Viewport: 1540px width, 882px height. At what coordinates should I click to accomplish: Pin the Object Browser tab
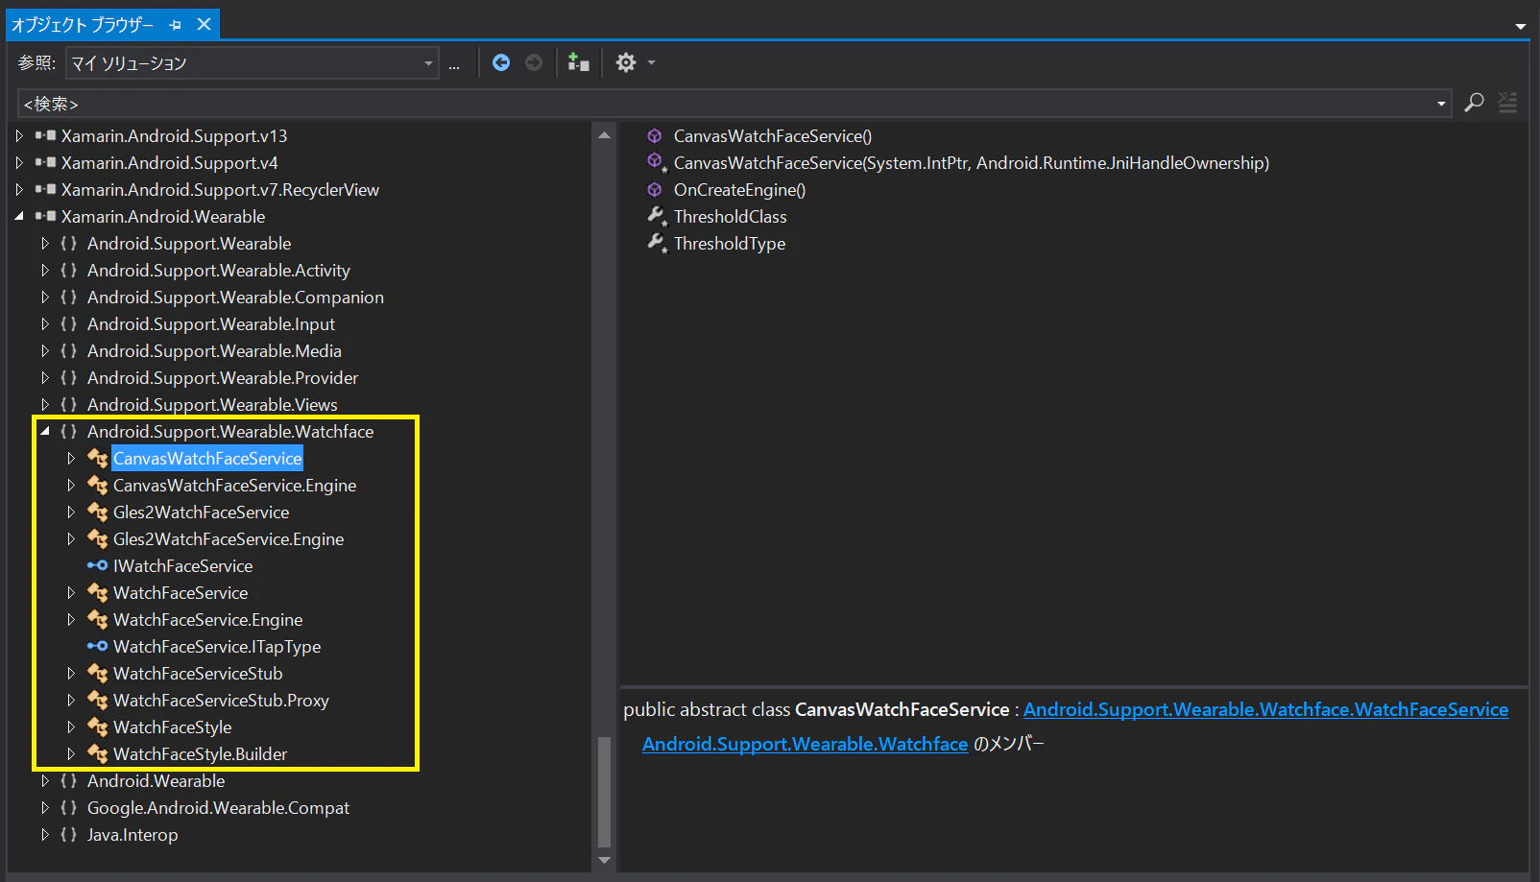[x=175, y=25]
